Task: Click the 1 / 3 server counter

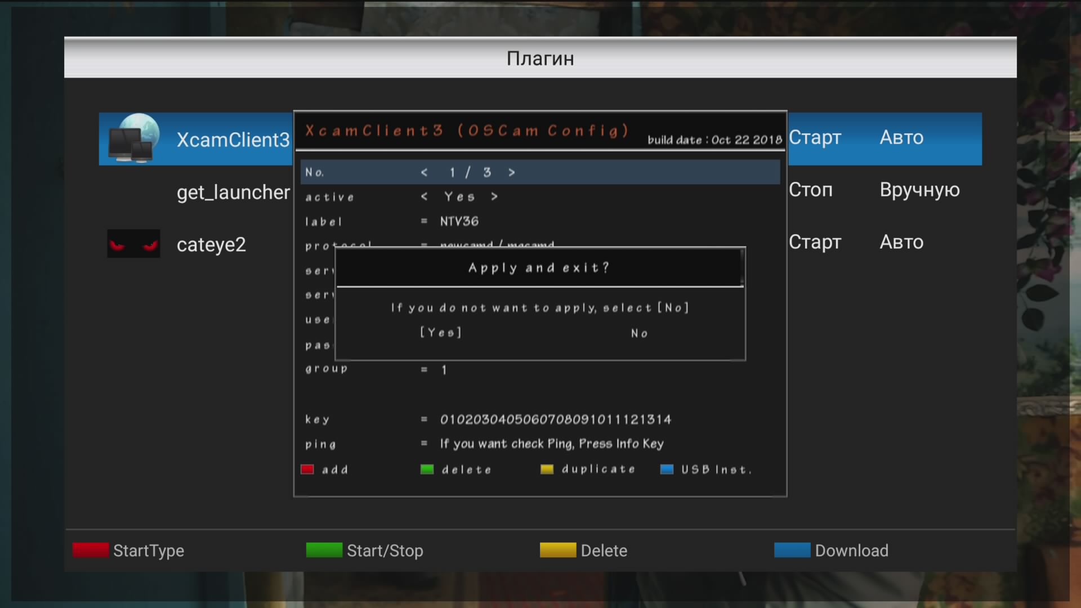Action: click(x=470, y=172)
